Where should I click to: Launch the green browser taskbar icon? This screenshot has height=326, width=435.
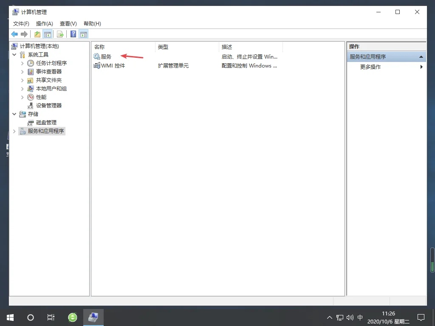[x=73, y=318]
